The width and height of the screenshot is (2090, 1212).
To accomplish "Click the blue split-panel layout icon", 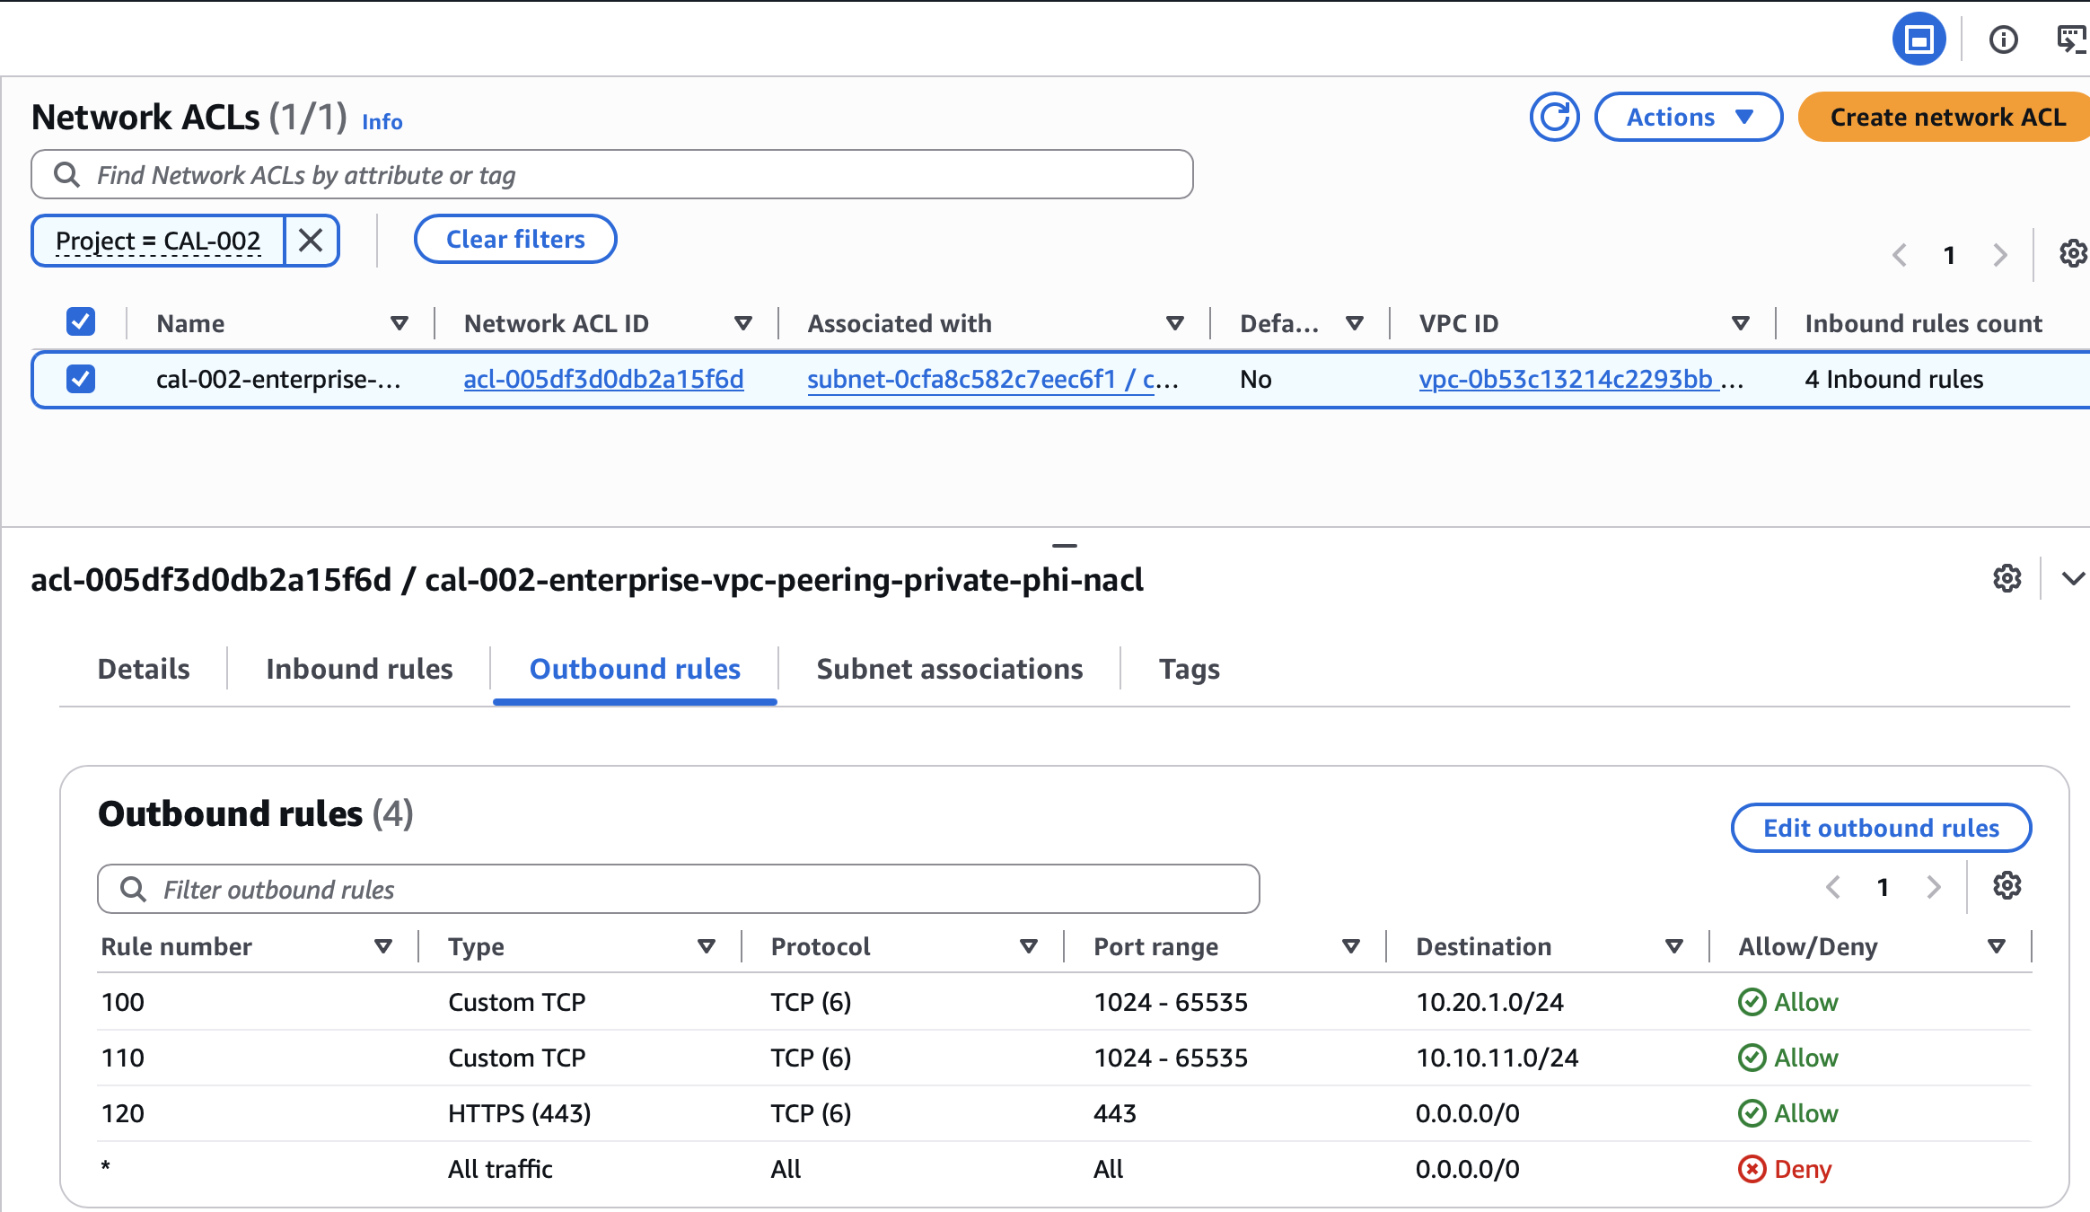I will click(1919, 40).
